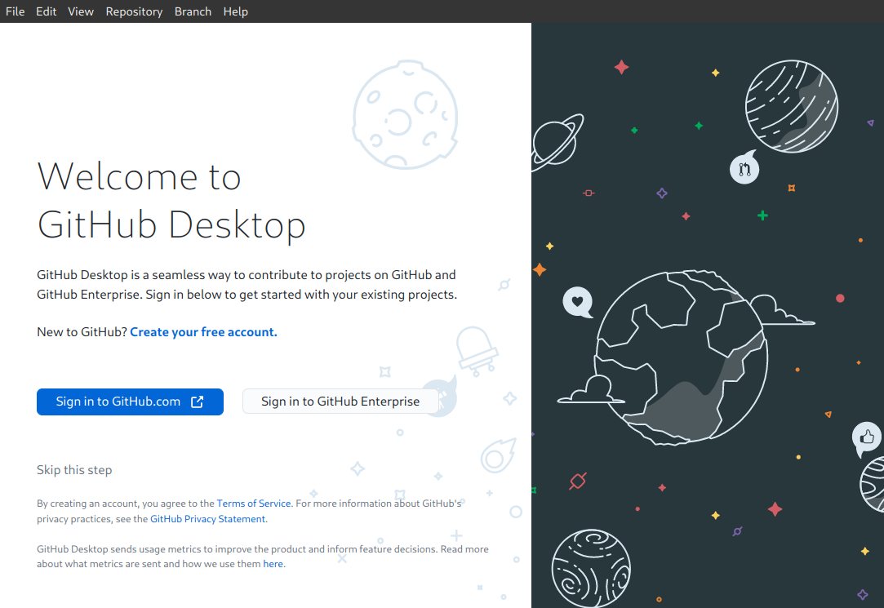884x608 pixels.
Task: Click Skip this step link
Action: pos(74,470)
